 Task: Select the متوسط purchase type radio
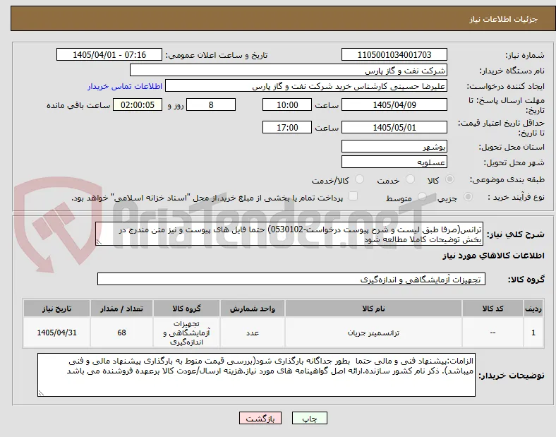click(422, 197)
